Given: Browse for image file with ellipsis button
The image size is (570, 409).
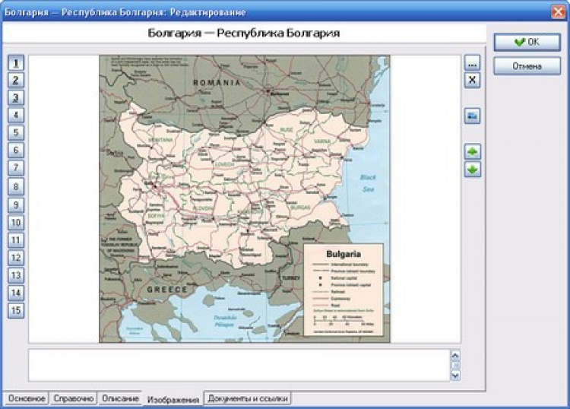Looking at the screenshot, I should 472,63.
